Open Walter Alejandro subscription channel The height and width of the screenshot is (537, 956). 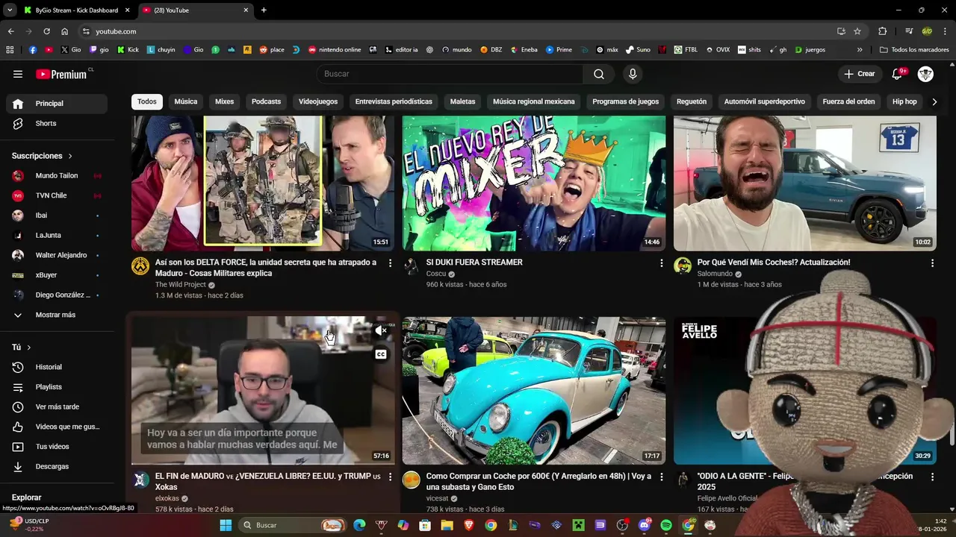[x=57, y=255]
